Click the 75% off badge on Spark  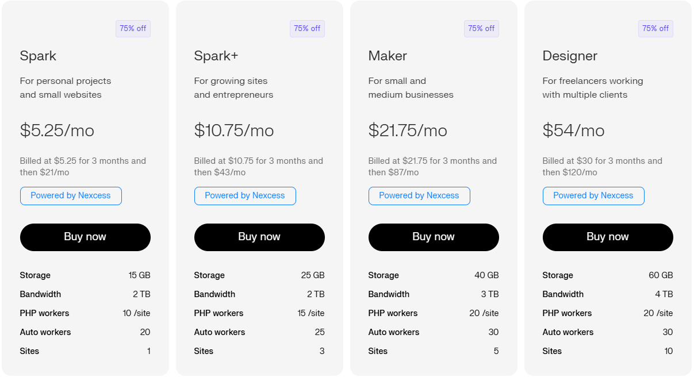click(133, 28)
